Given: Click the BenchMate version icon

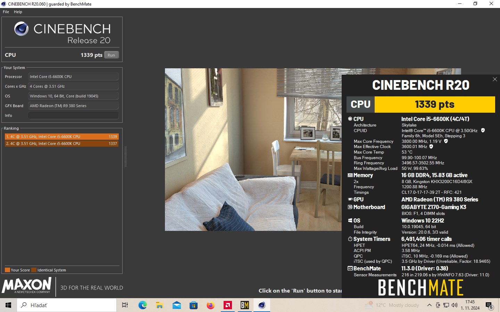Looking at the screenshot, I should point(350,268).
